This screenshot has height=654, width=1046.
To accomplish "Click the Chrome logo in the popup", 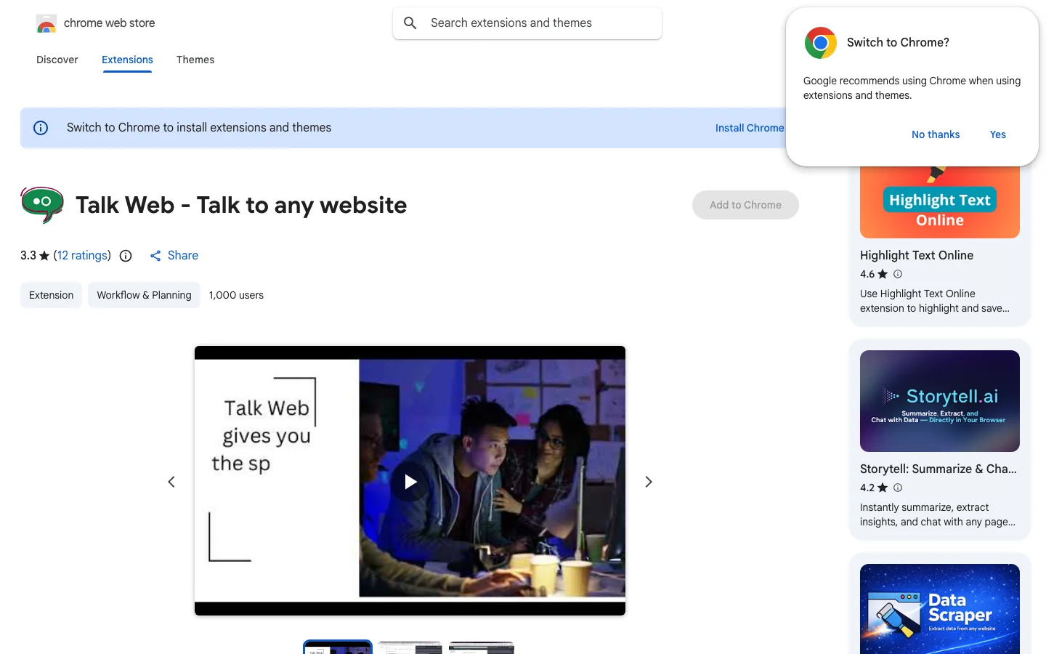I will pyautogui.click(x=821, y=43).
